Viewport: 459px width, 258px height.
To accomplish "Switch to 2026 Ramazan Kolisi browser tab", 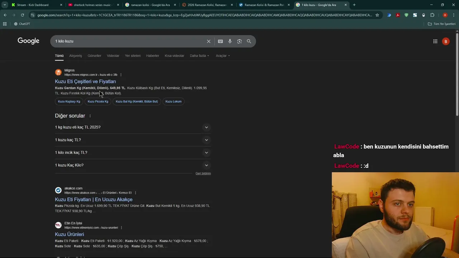I will 207,5.
